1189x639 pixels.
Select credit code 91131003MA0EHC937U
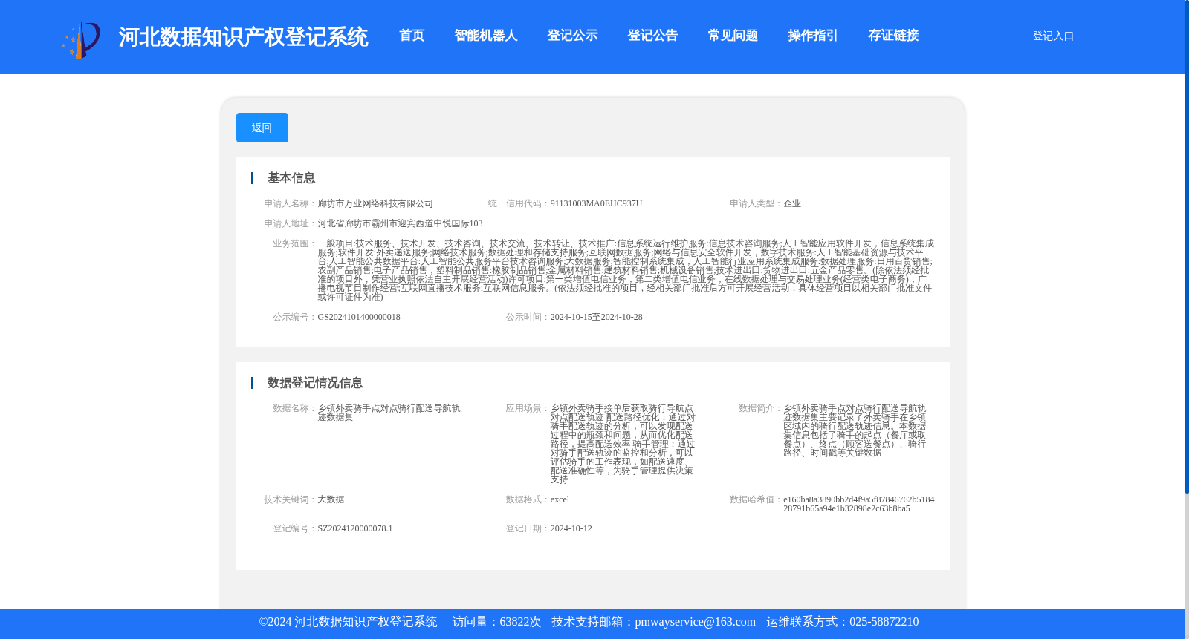(596, 203)
